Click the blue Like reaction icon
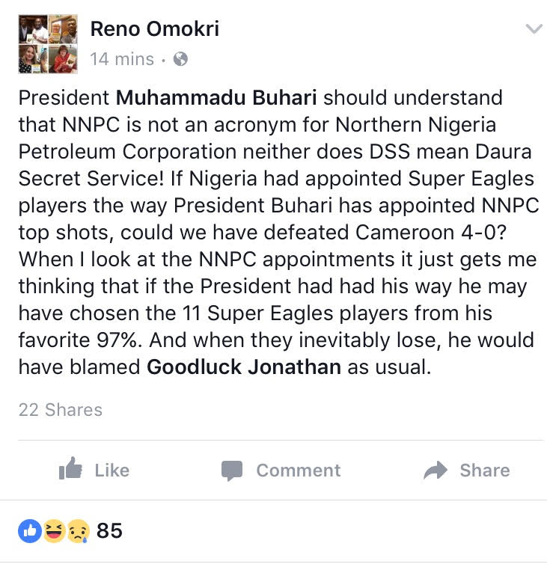The width and height of the screenshot is (547, 567). click(x=30, y=531)
